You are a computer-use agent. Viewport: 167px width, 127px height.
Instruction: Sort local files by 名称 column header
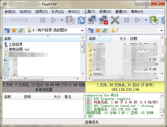coord(41,39)
